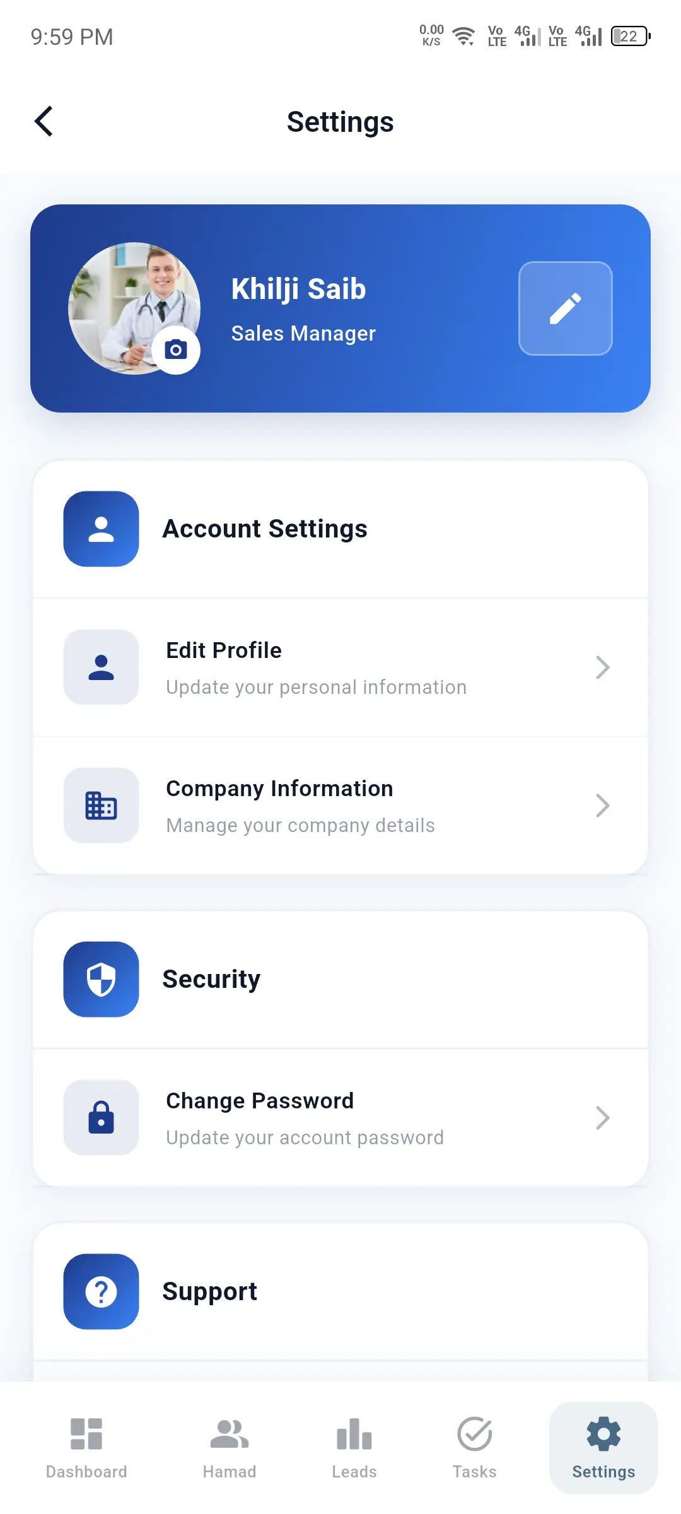Select the Hamad tab
The image size is (681, 1514).
tap(230, 1448)
